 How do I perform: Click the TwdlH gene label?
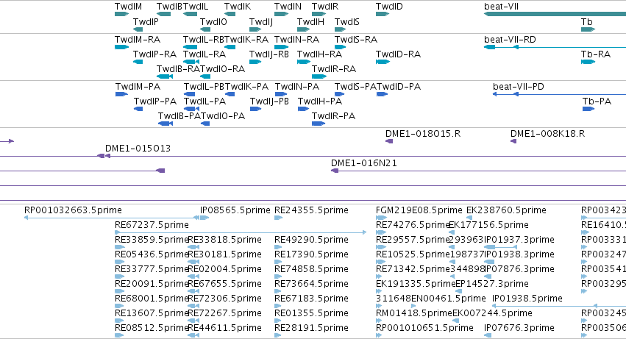click(x=310, y=21)
